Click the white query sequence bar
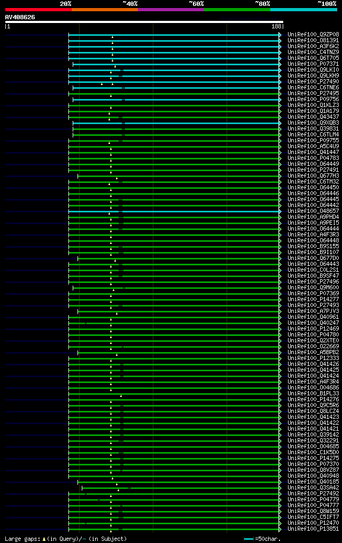 pos(144,22)
